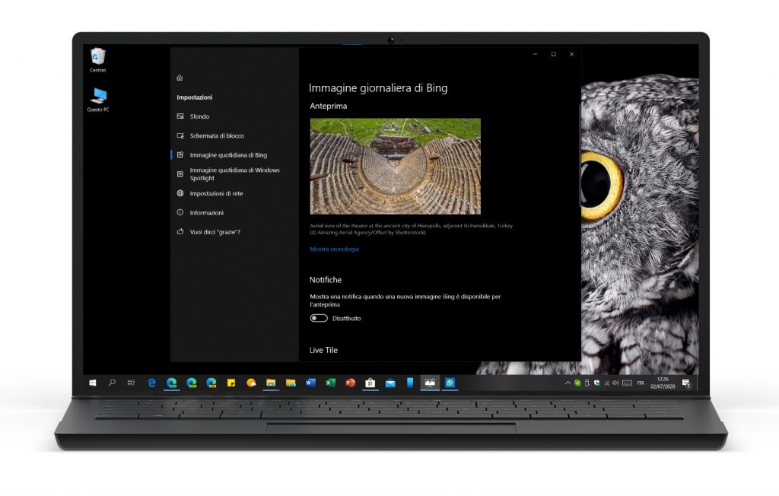Click the Mostra cronologia link

coord(334,249)
